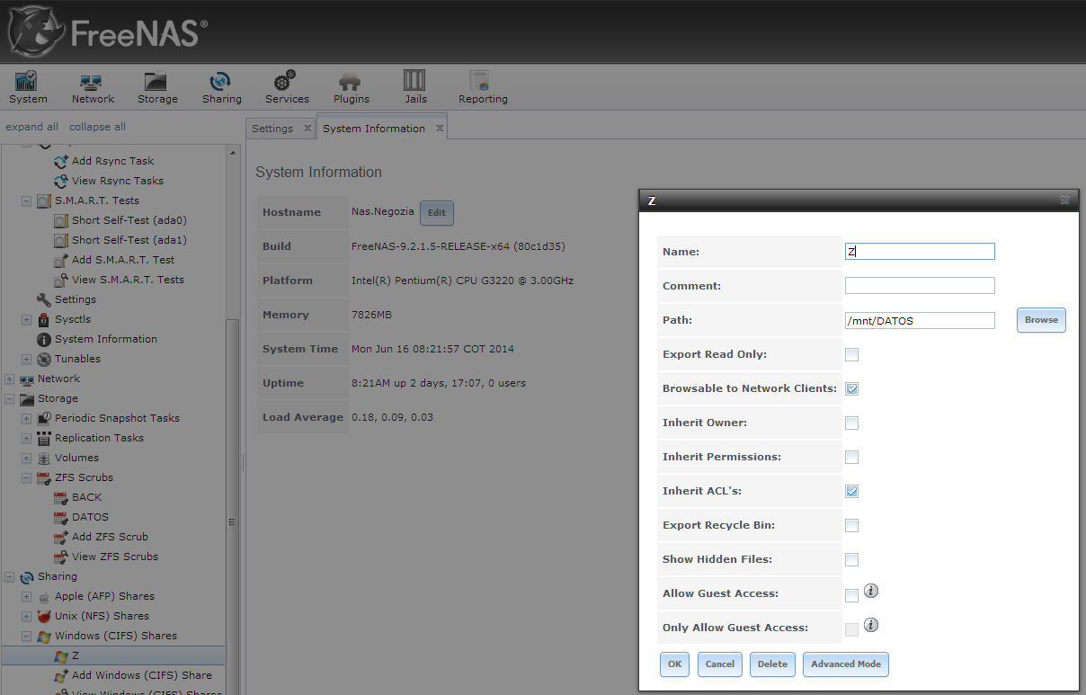This screenshot has width=1086, height=695.
Task: Click Edit next to Hostname
Action: [x=437, y=213]
